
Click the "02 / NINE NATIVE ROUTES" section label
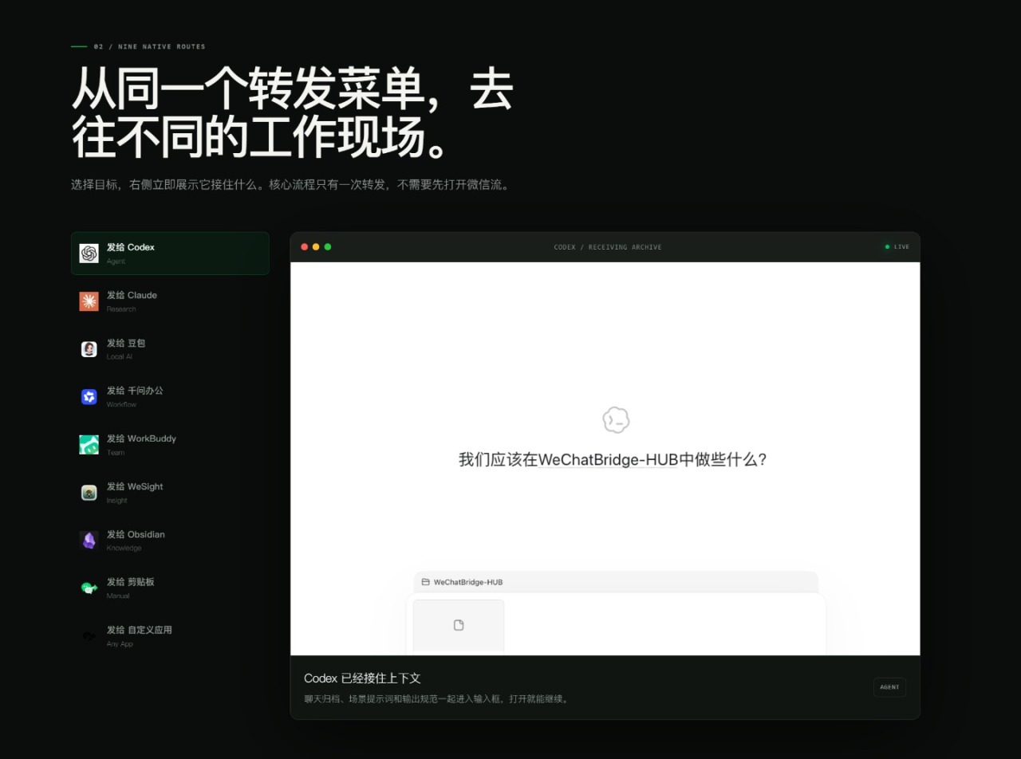tap(149, 47)
